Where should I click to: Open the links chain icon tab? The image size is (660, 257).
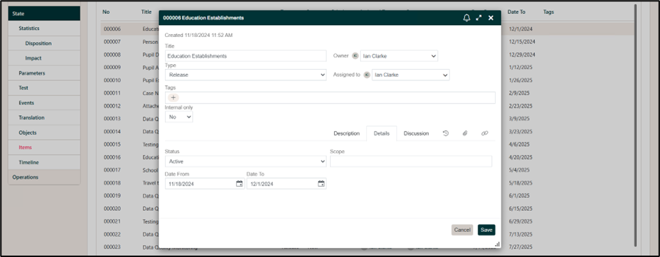click(x=485, y=133)
